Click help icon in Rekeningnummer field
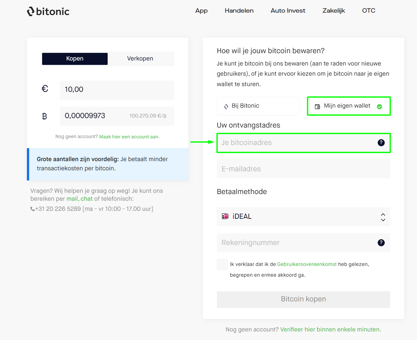 click(x=381, y=243)
